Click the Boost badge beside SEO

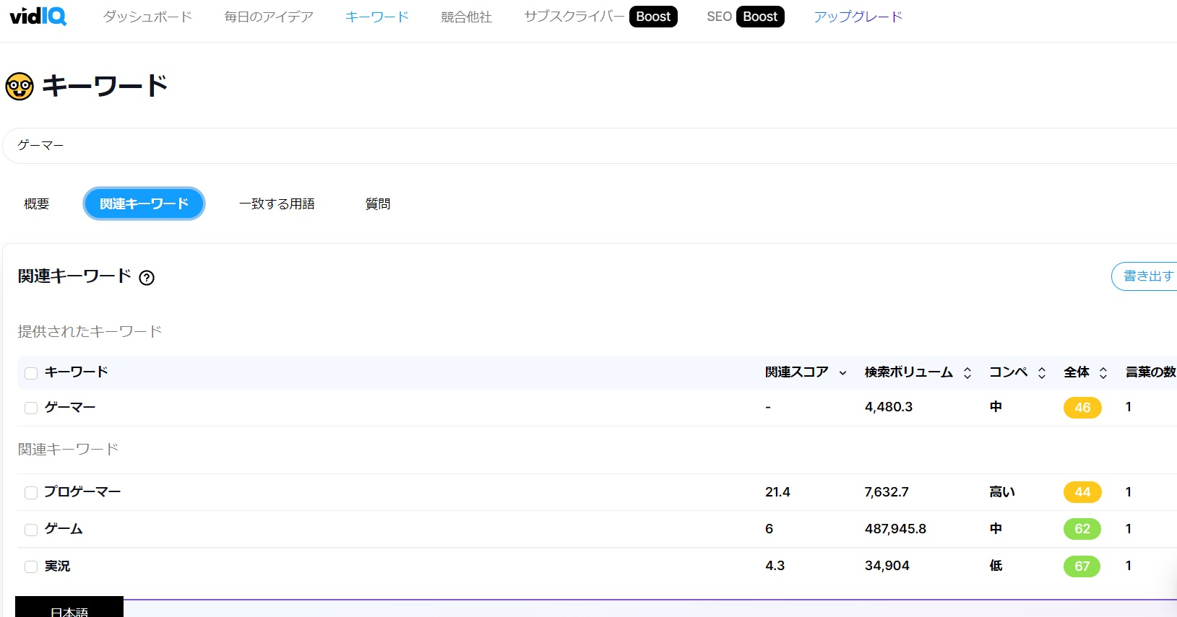pyautogui.click(x=760, y=17)
